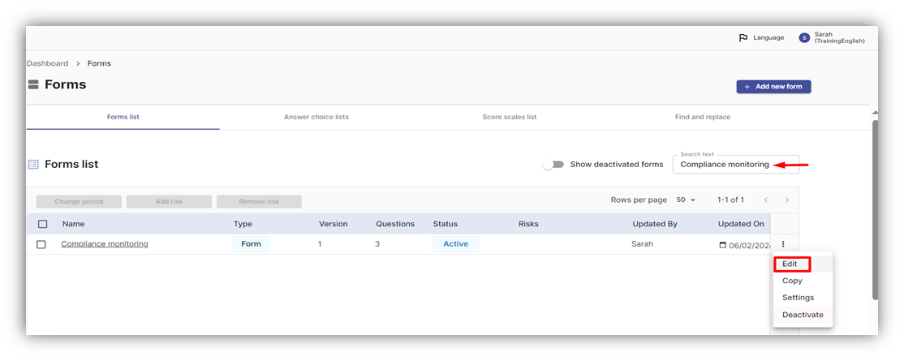Go to the previous page arrow

[765, 200]
